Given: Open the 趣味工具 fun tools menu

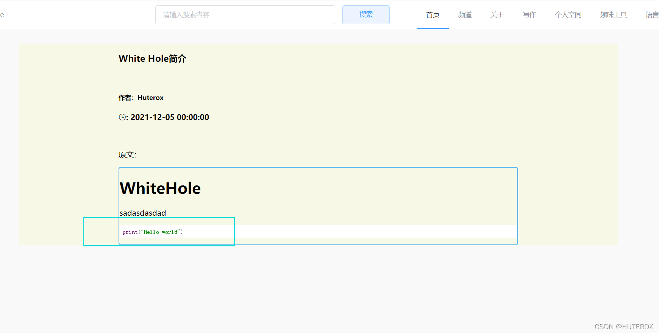Looking at the screenshot, I should point(614,15).
